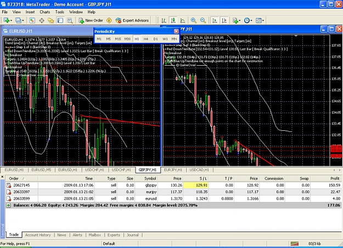
Task: Click the green Balance row icon
Action: point(8,205)
